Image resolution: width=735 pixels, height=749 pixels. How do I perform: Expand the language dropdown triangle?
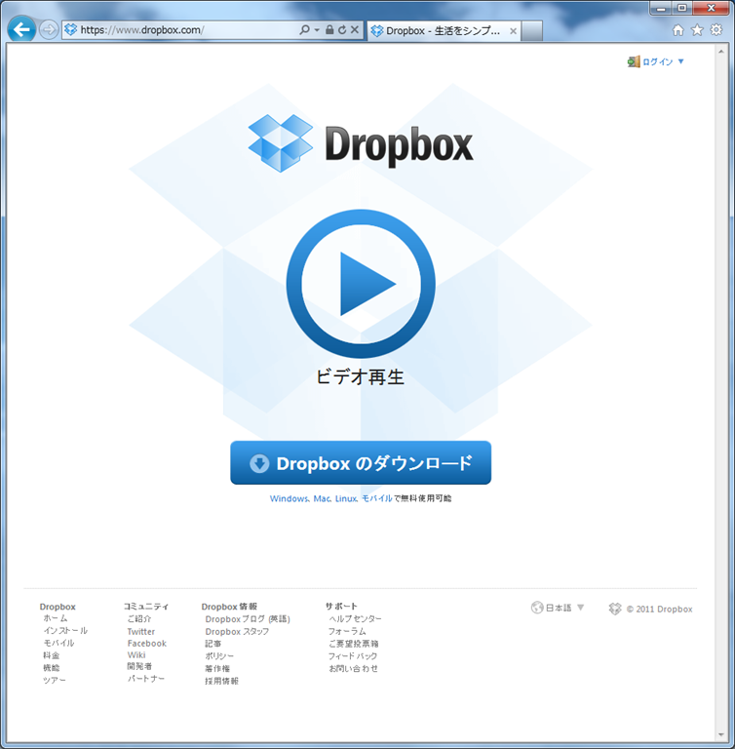(580, 608)
